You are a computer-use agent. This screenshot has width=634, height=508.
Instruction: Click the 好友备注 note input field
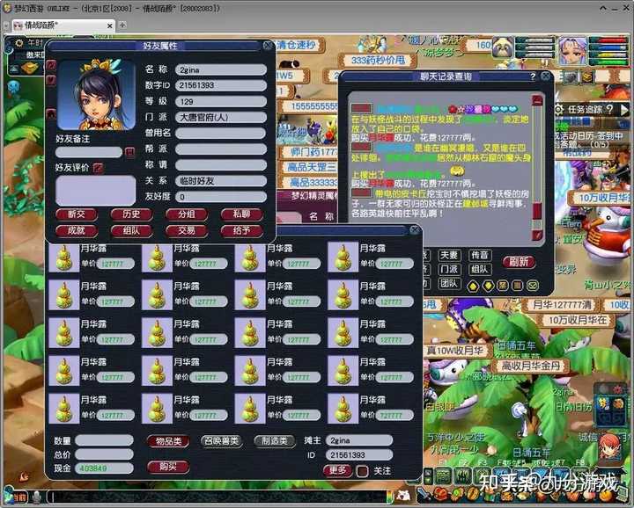(x=89, y=152)
